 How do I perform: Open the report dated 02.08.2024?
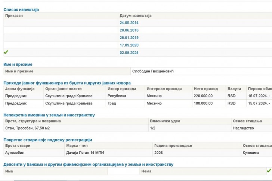tap(129, 53)
